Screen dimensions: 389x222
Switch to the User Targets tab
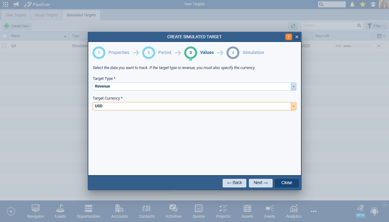coord(16,15)
